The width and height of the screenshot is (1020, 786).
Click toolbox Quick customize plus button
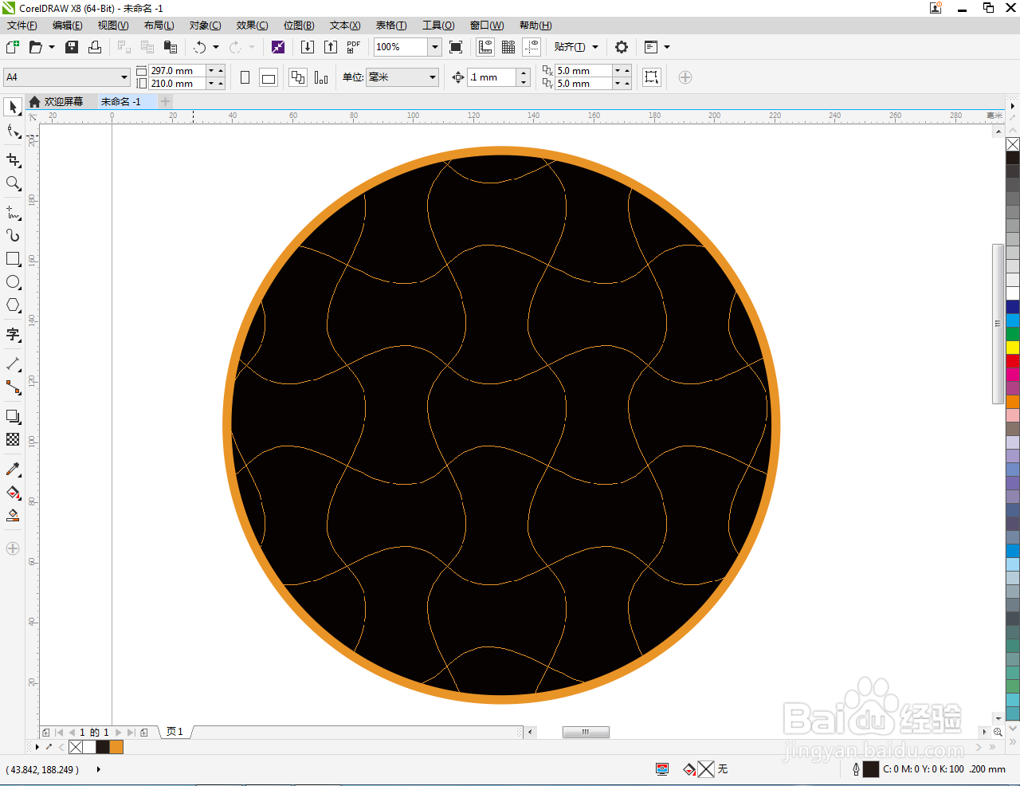pyautogui.click(x=13, y=548)
